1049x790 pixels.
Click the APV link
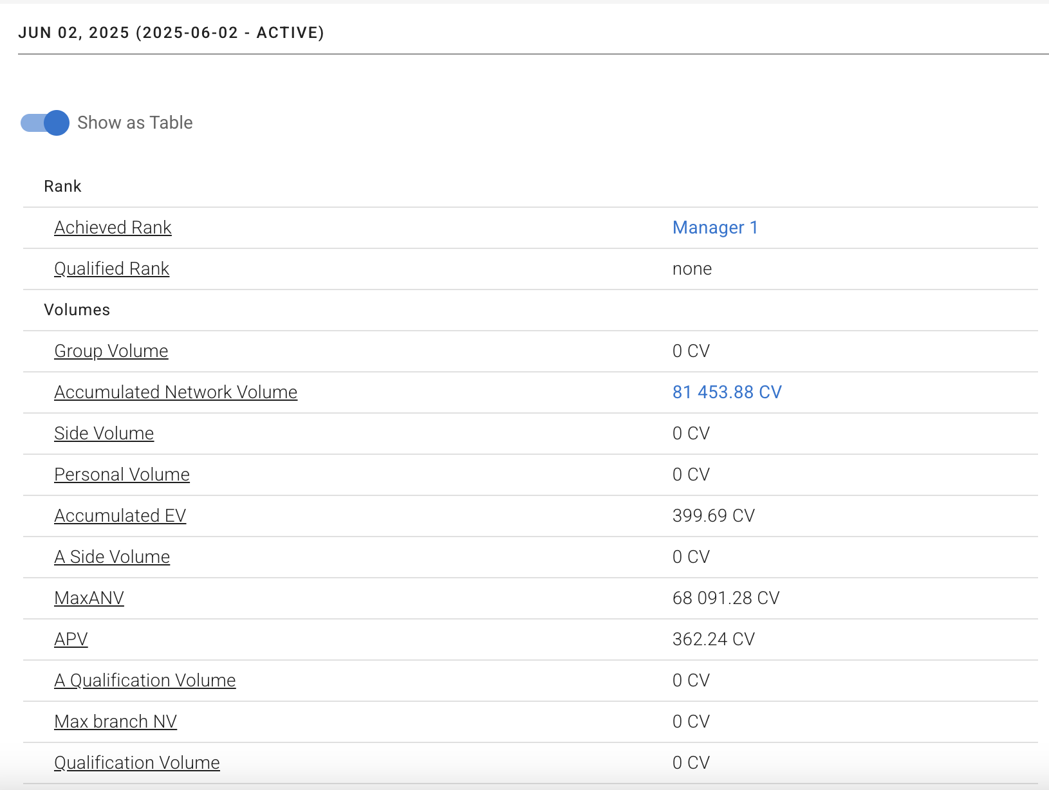coord(71,639)
